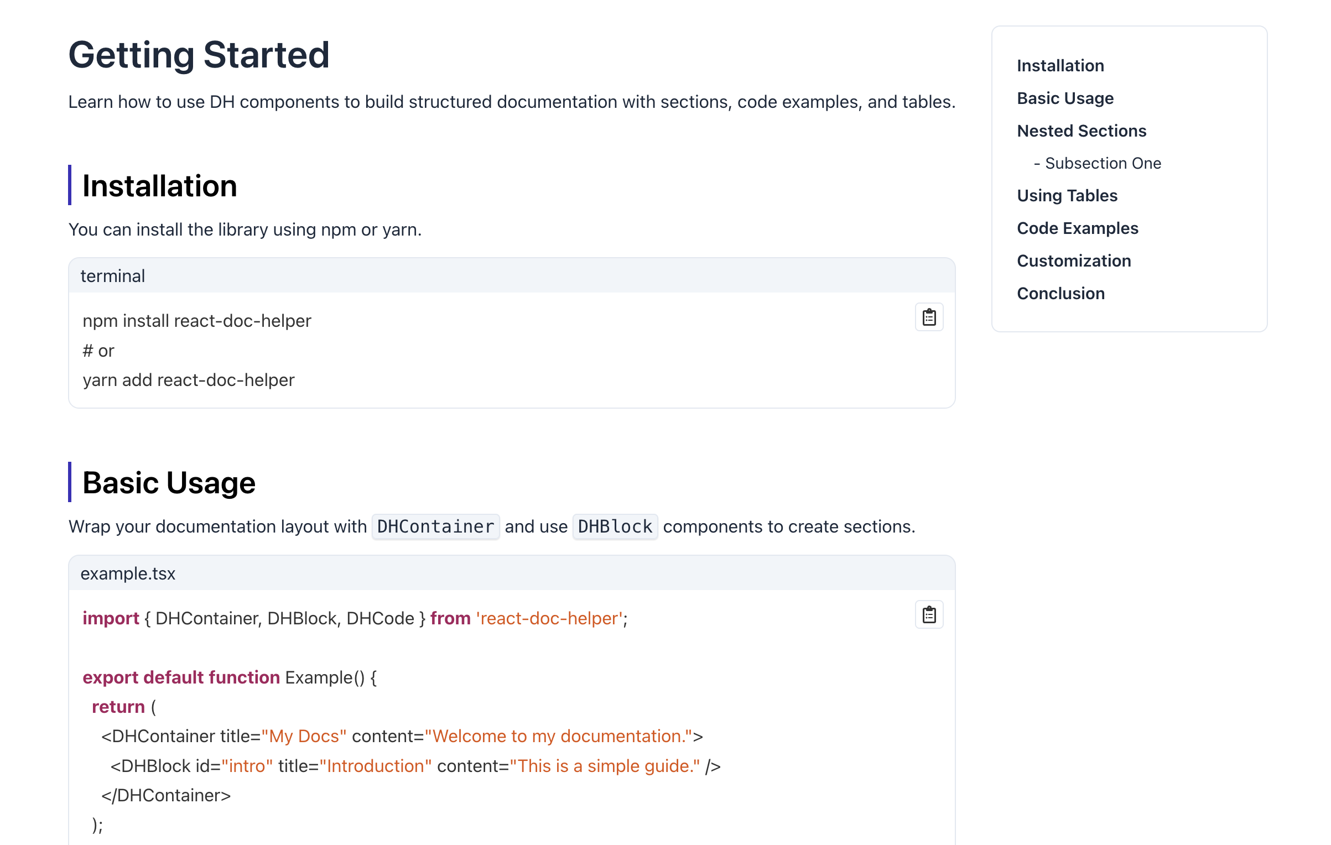Jump to Customization in sidebar

1073,261
